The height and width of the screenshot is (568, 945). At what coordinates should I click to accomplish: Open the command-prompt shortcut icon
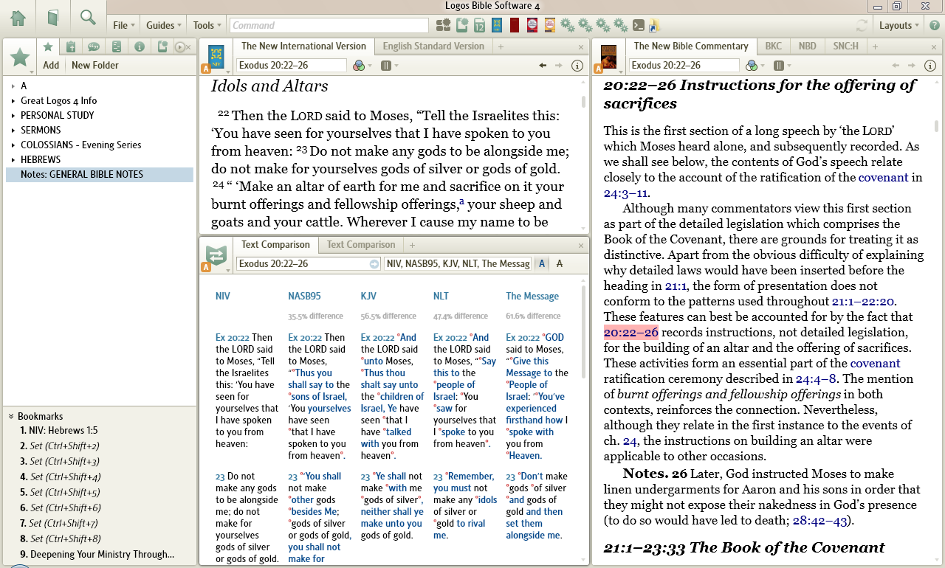pos(639,25)
